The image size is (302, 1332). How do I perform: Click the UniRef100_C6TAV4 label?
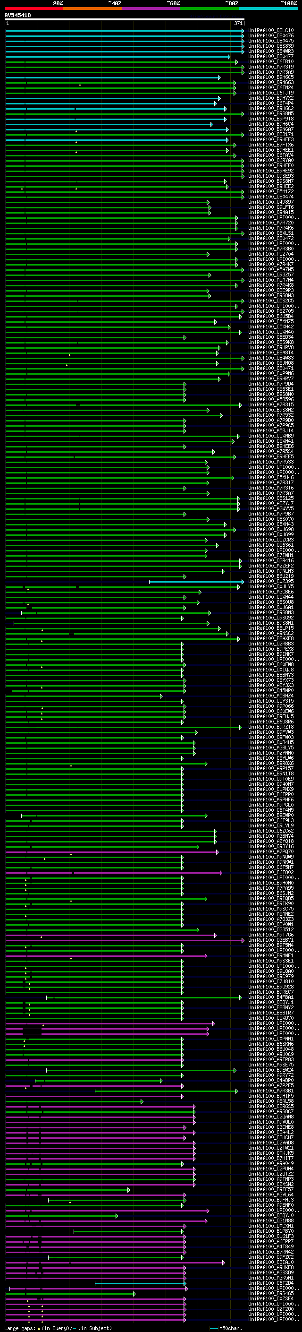pyautogui.click(x=271, y=155)
